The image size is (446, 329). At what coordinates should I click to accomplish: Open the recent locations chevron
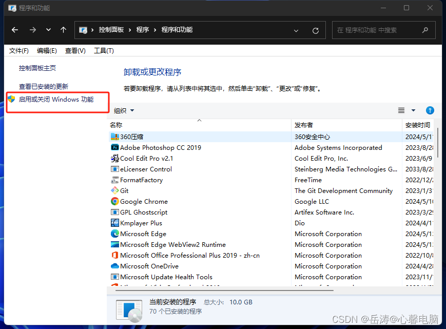tap(48, 30)
